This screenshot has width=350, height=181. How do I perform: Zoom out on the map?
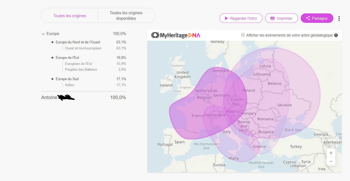[331, 161]
